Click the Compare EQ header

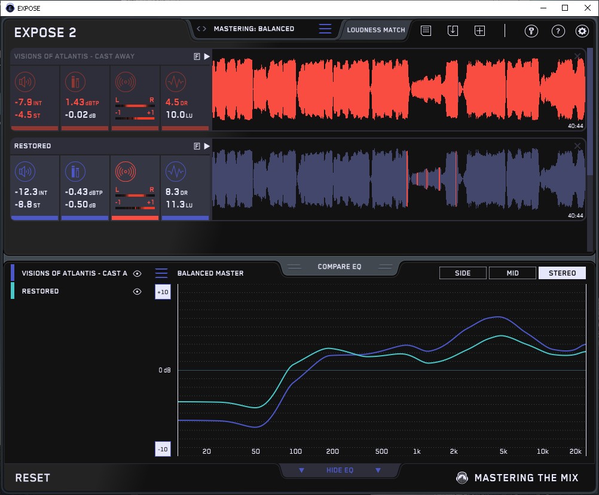point(339,267)
